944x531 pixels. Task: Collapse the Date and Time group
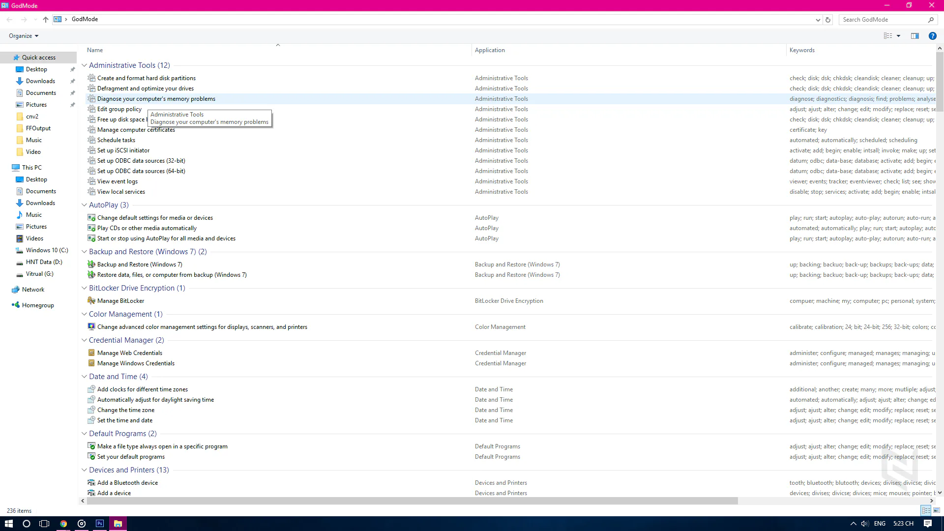pyautogui.click(x=84, y=377)
